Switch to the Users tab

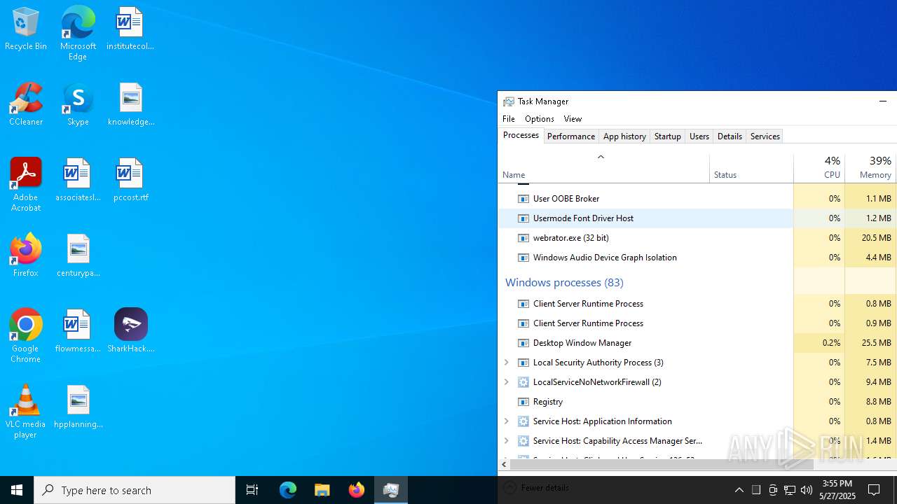699,136
